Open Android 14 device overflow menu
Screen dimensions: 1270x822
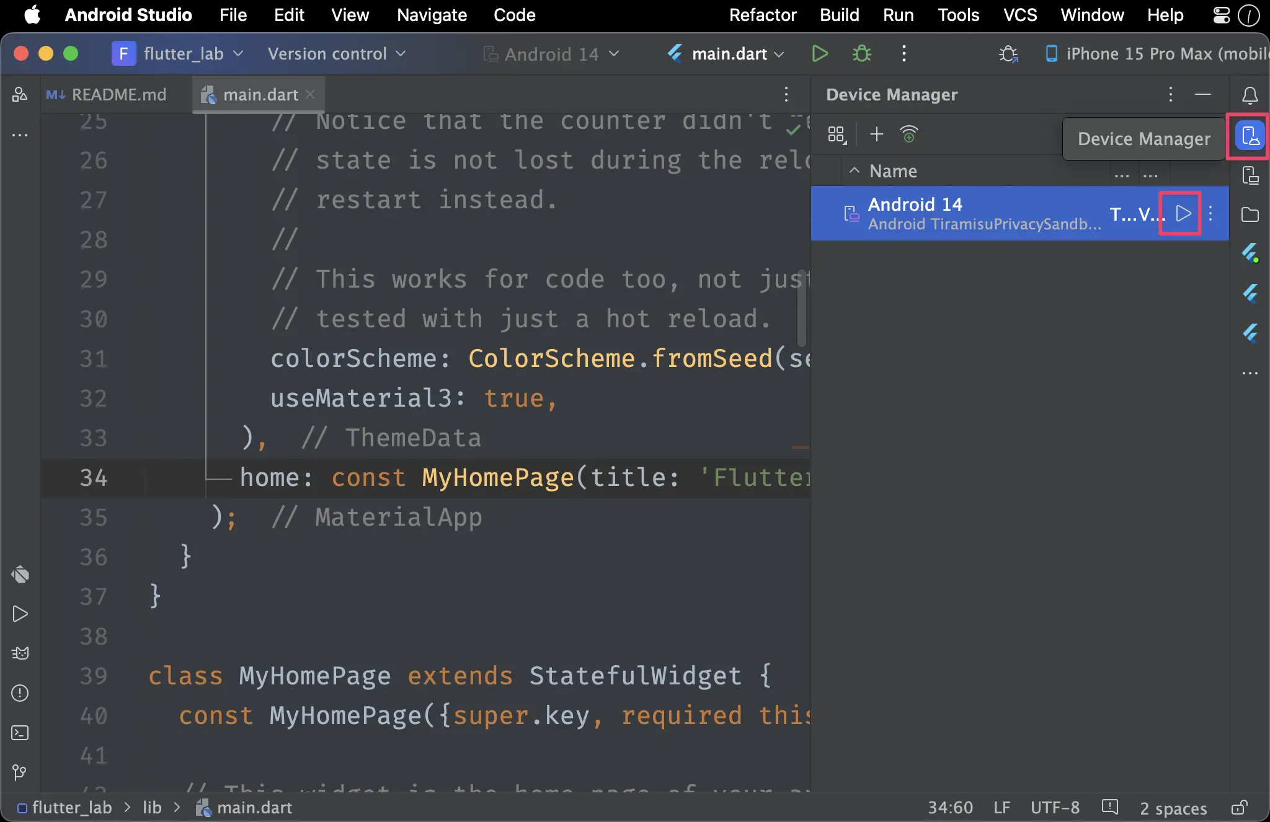point(1210,214)
